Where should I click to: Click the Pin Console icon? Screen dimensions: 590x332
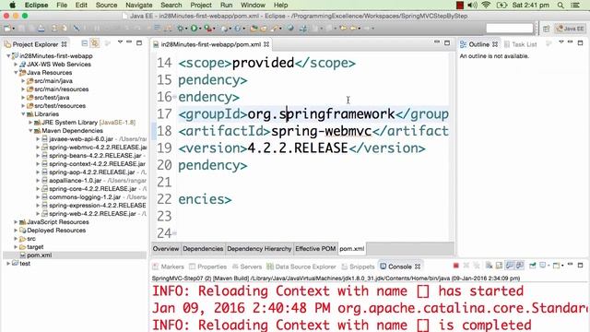click(533, 266)
